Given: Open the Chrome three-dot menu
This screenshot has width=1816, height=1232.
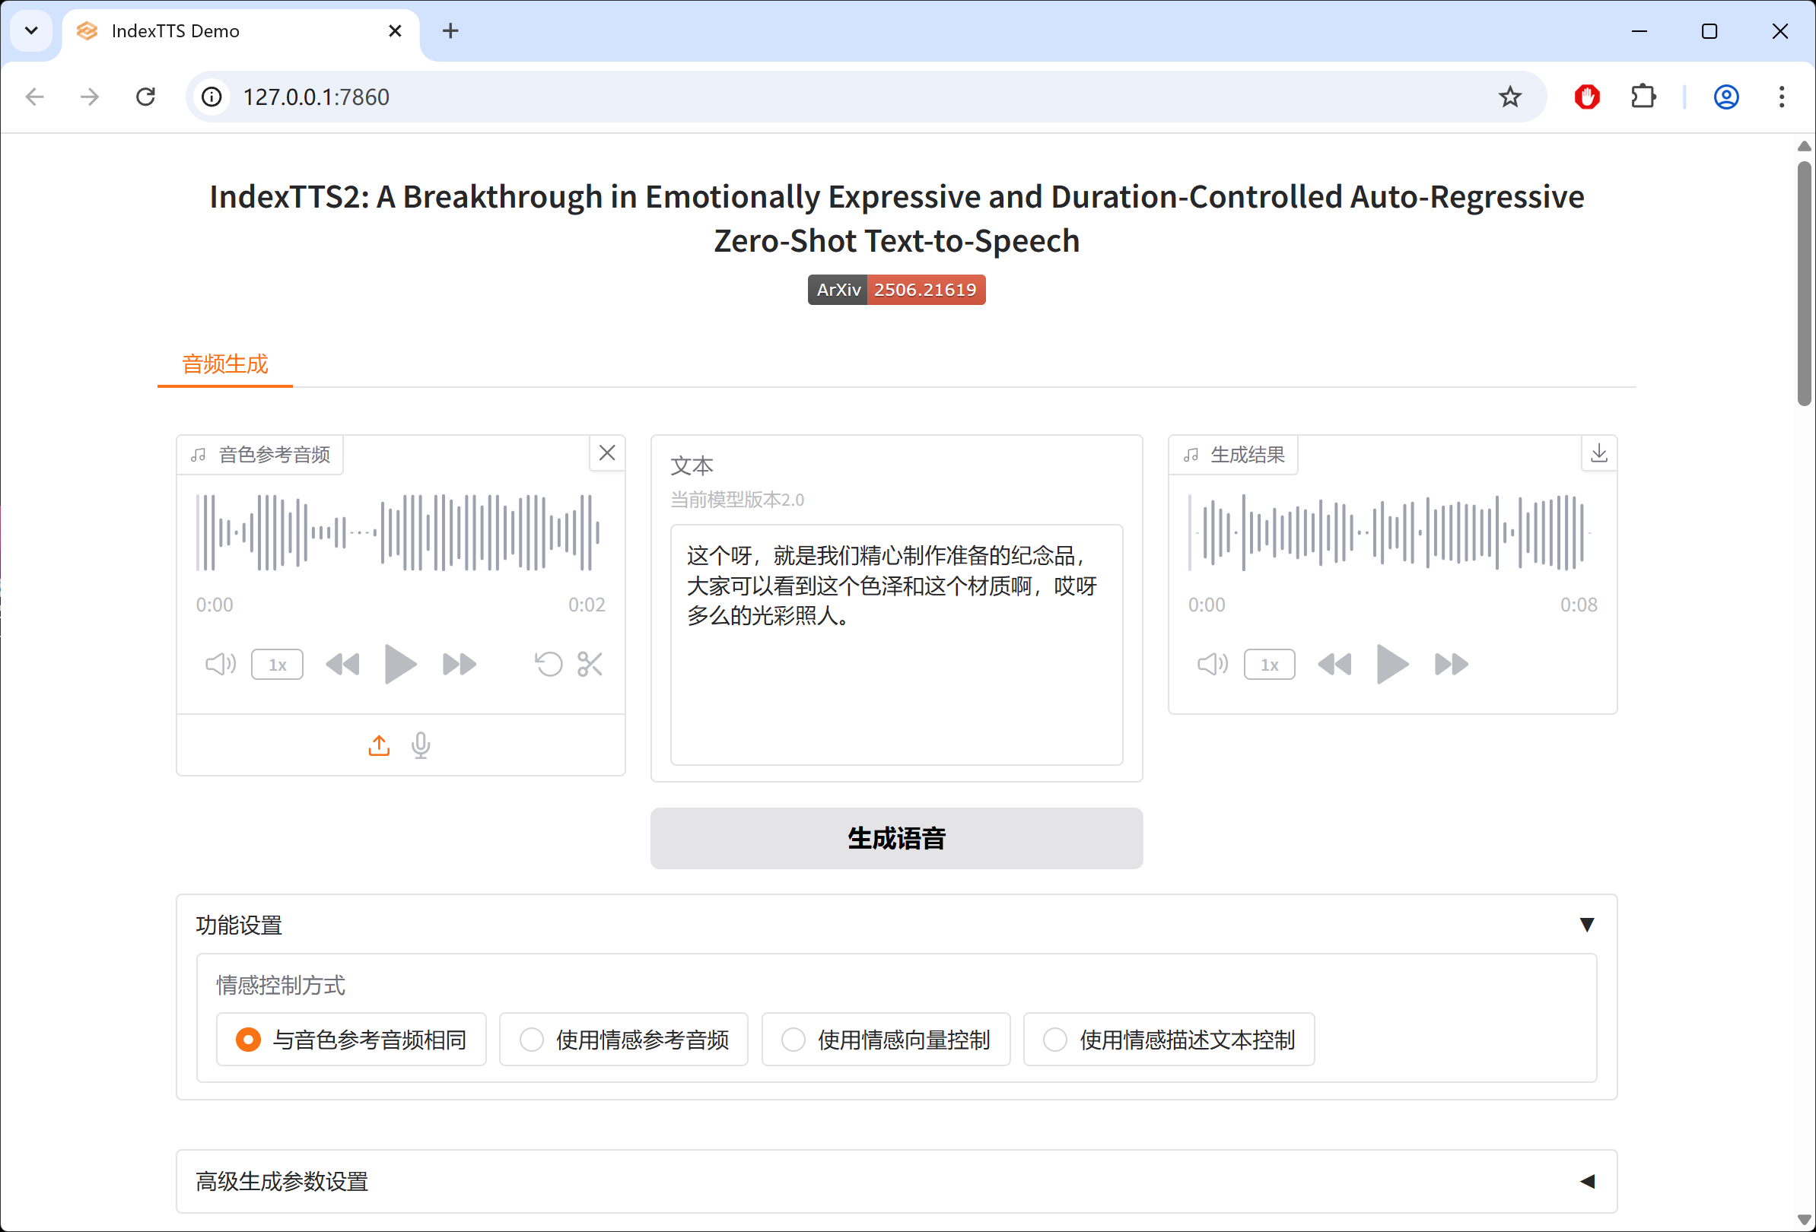Looking at the screenshot, I should pos(1782,97).
